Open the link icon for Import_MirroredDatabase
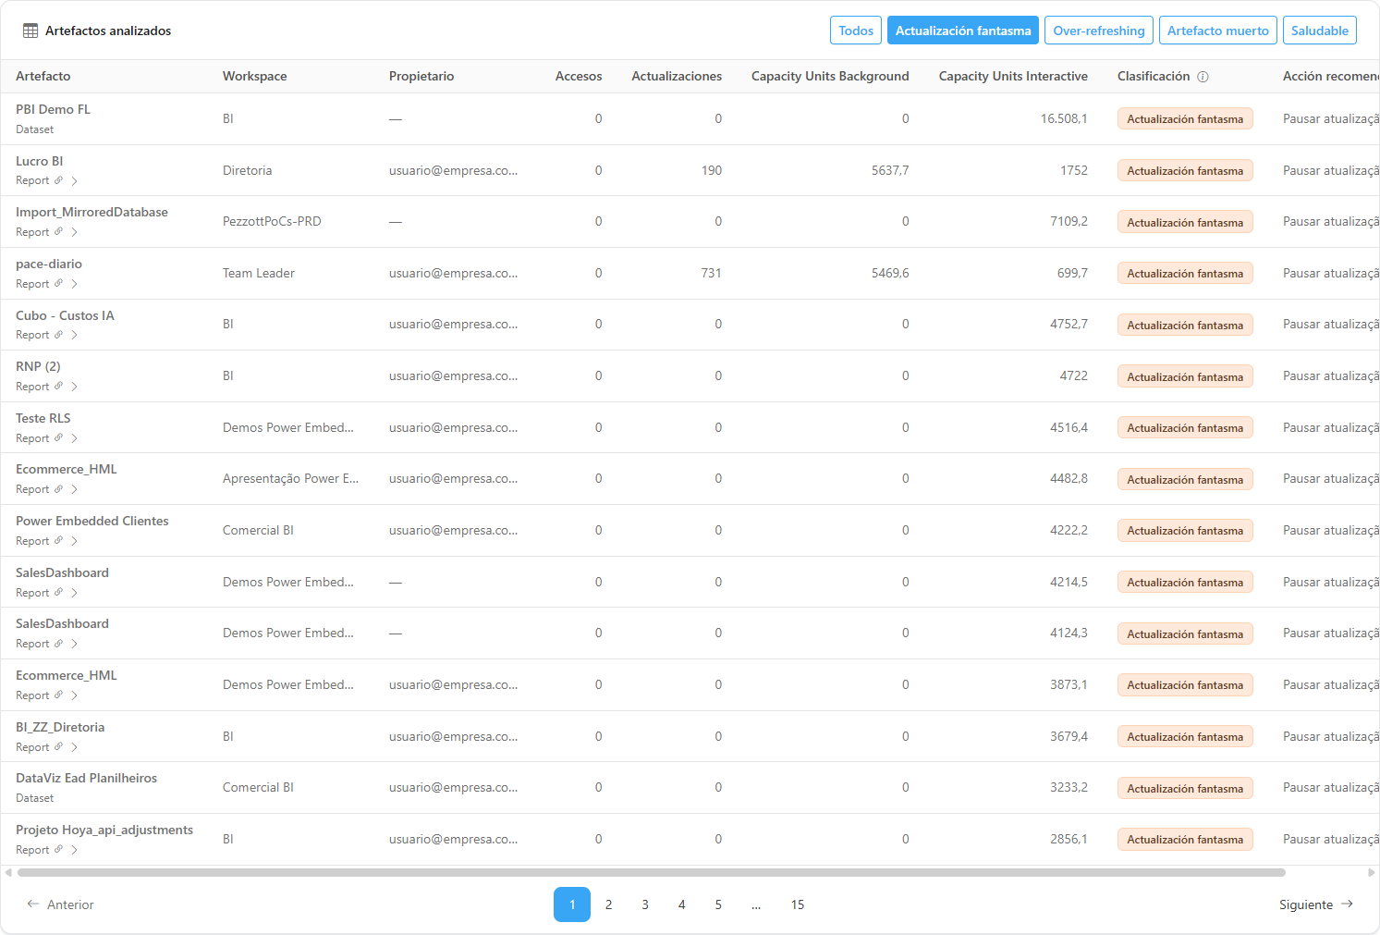Screen dimensions: 1380x935 click(x=58, y=232)
